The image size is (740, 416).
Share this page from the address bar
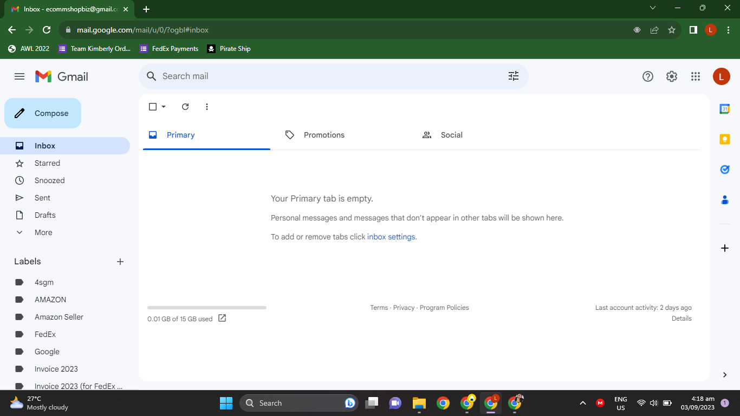point(654,30)
